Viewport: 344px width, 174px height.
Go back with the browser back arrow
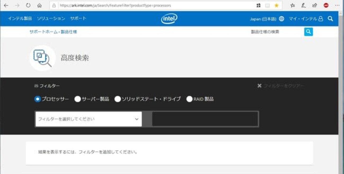coord(6,5)
